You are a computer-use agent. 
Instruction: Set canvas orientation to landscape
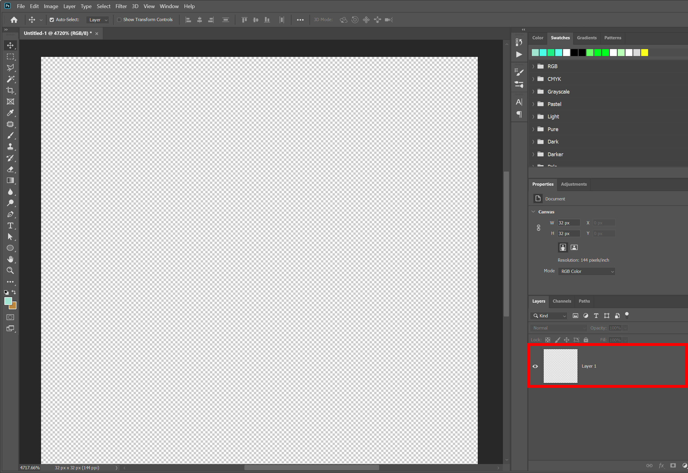coord(574,247)
